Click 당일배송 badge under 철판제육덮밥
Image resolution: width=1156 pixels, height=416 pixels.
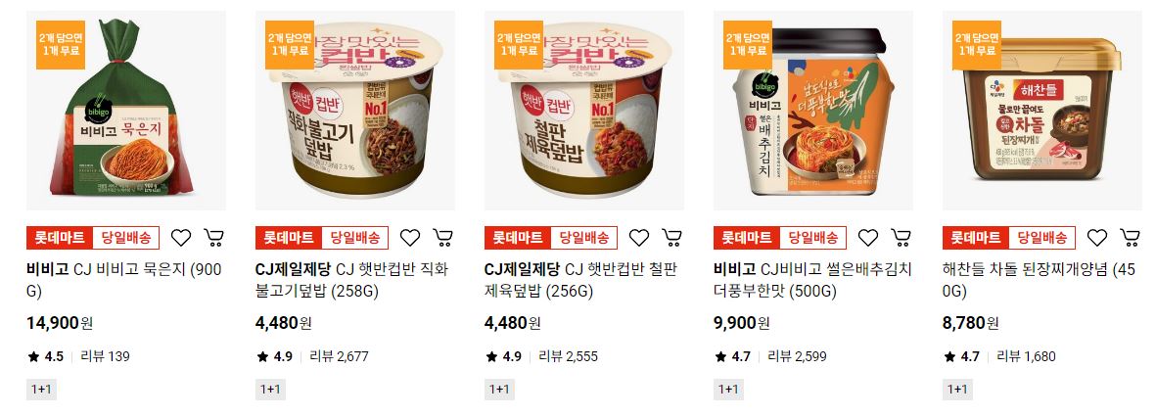coord(584,238)
